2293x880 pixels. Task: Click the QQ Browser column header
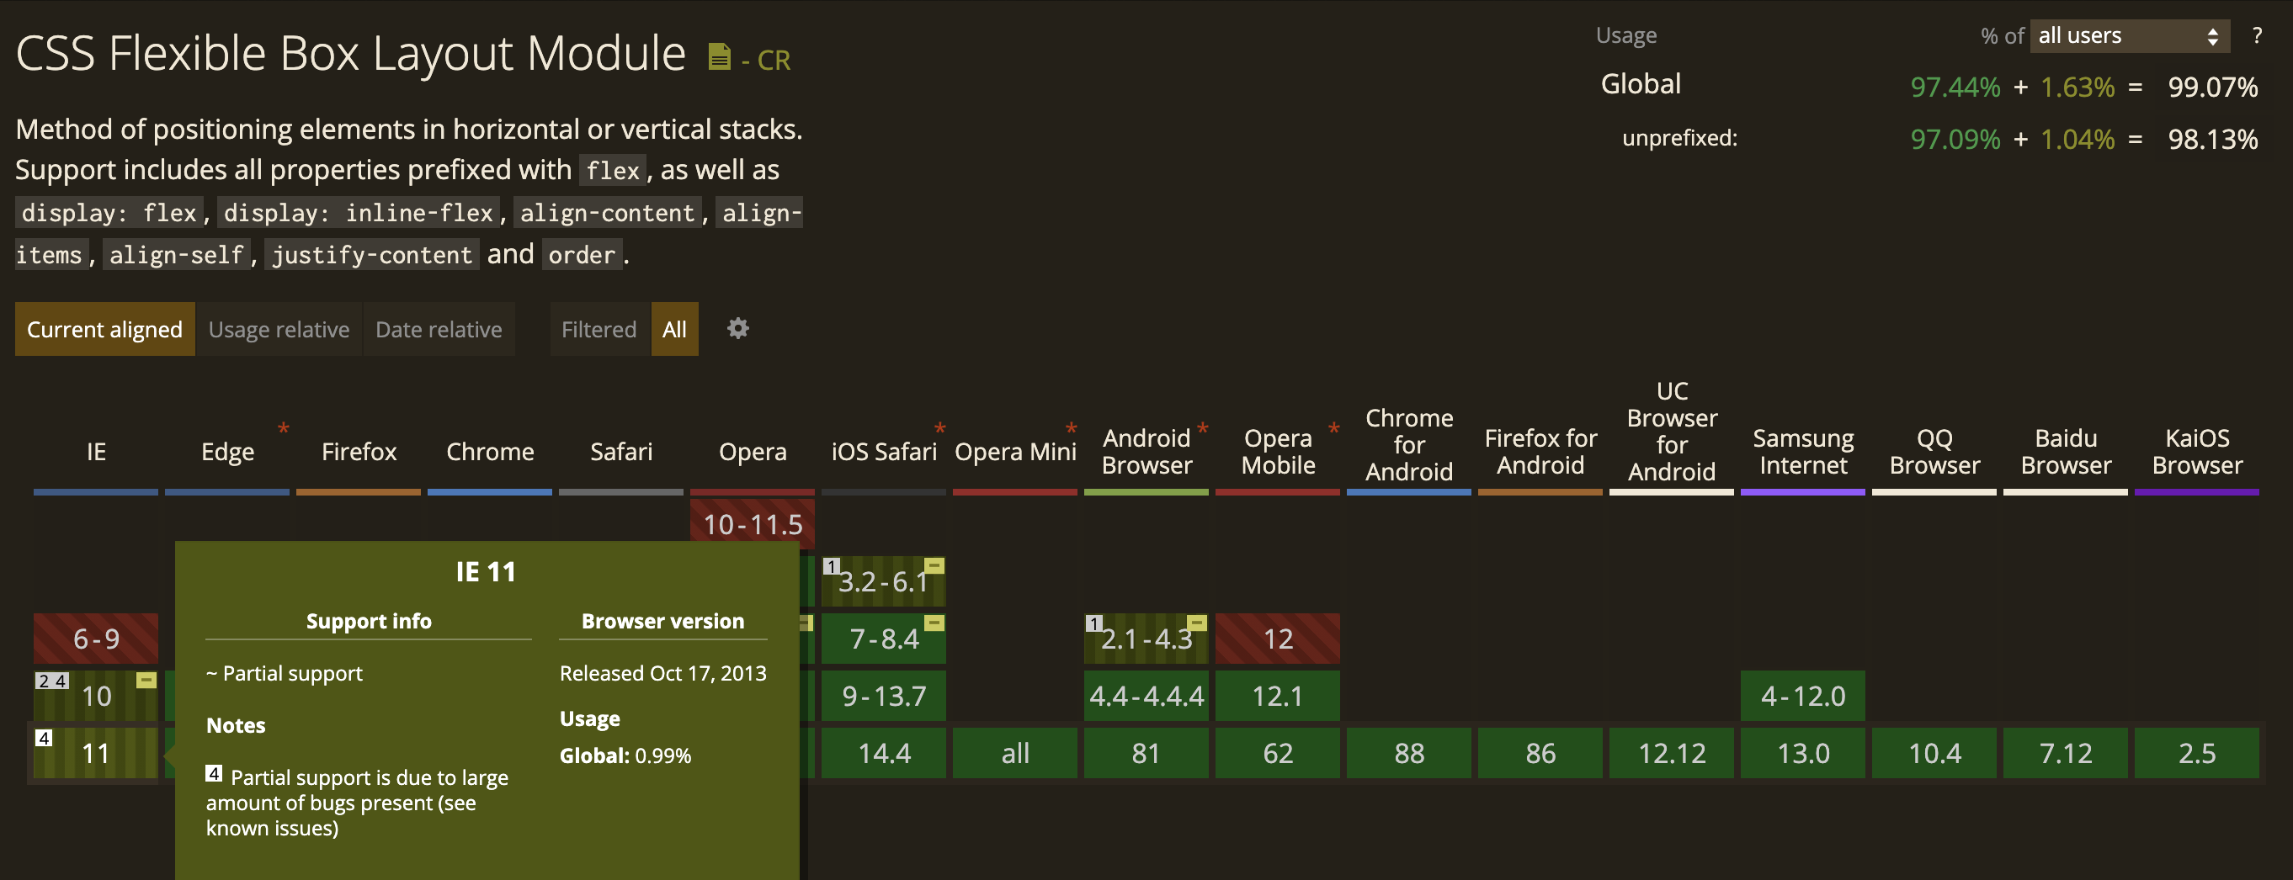1934,452
